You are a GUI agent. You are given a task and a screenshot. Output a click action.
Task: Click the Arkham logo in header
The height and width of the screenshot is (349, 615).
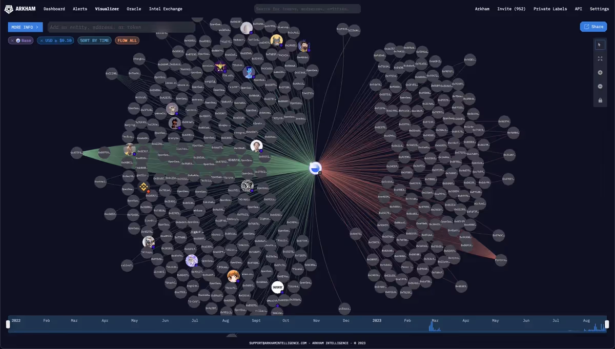tap(20, 9)
